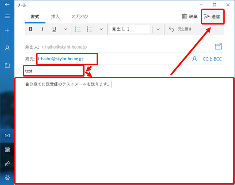Image resolution: width=235 pixels, height=185 pixels.
Task: Send the message with 送信
Action: coord(213,16)
